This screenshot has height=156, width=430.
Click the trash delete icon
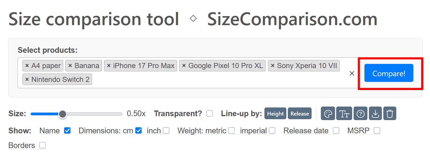[x=390, y=114]
